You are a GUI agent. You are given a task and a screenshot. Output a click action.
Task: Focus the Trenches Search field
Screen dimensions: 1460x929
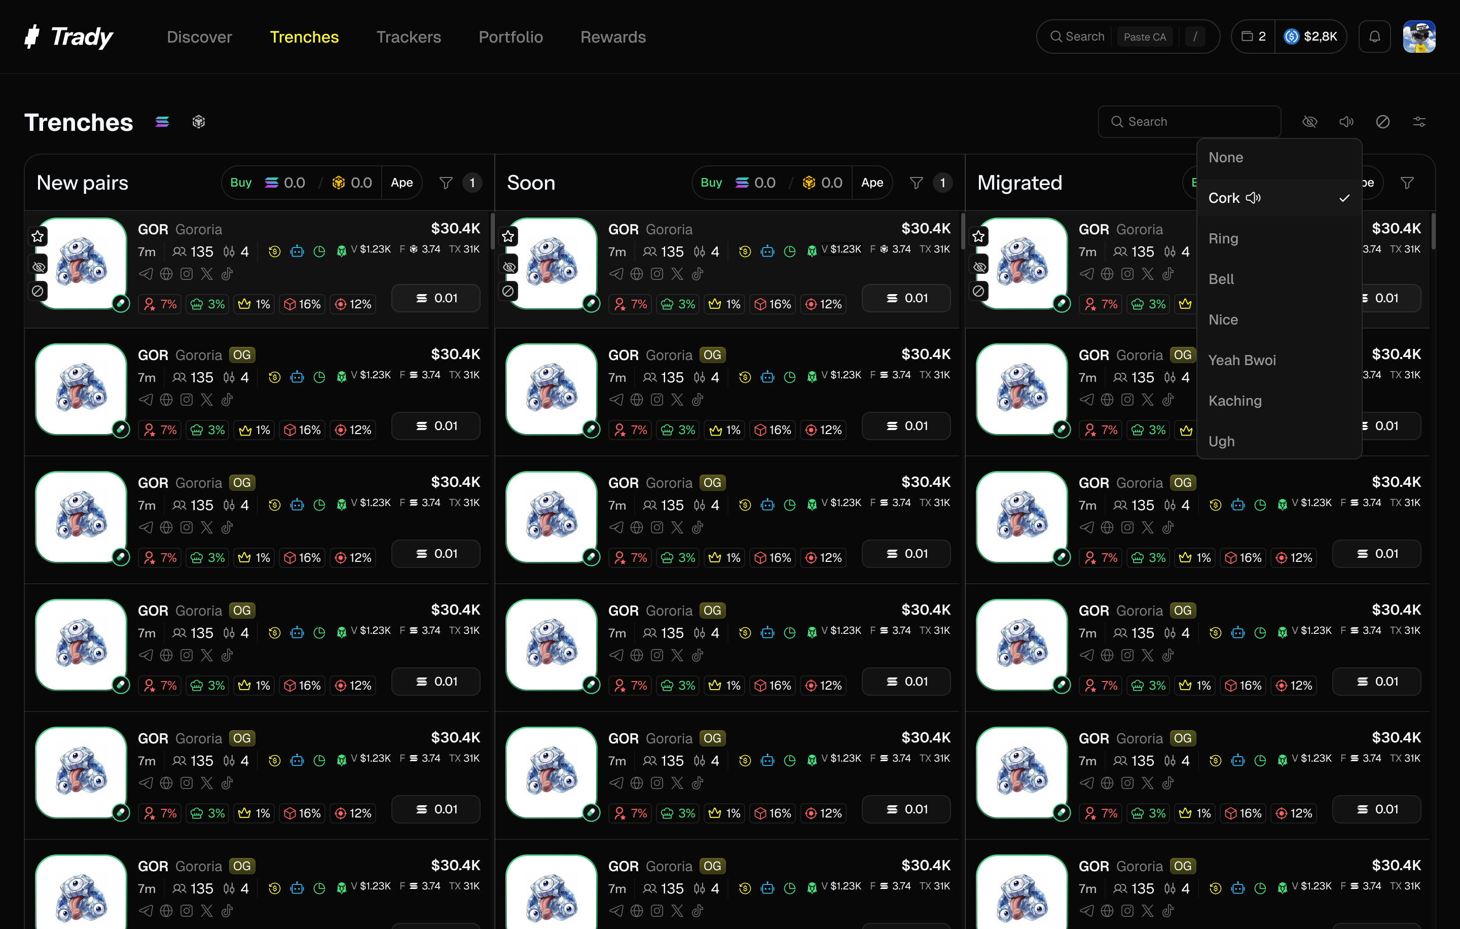click(1189, 122)
